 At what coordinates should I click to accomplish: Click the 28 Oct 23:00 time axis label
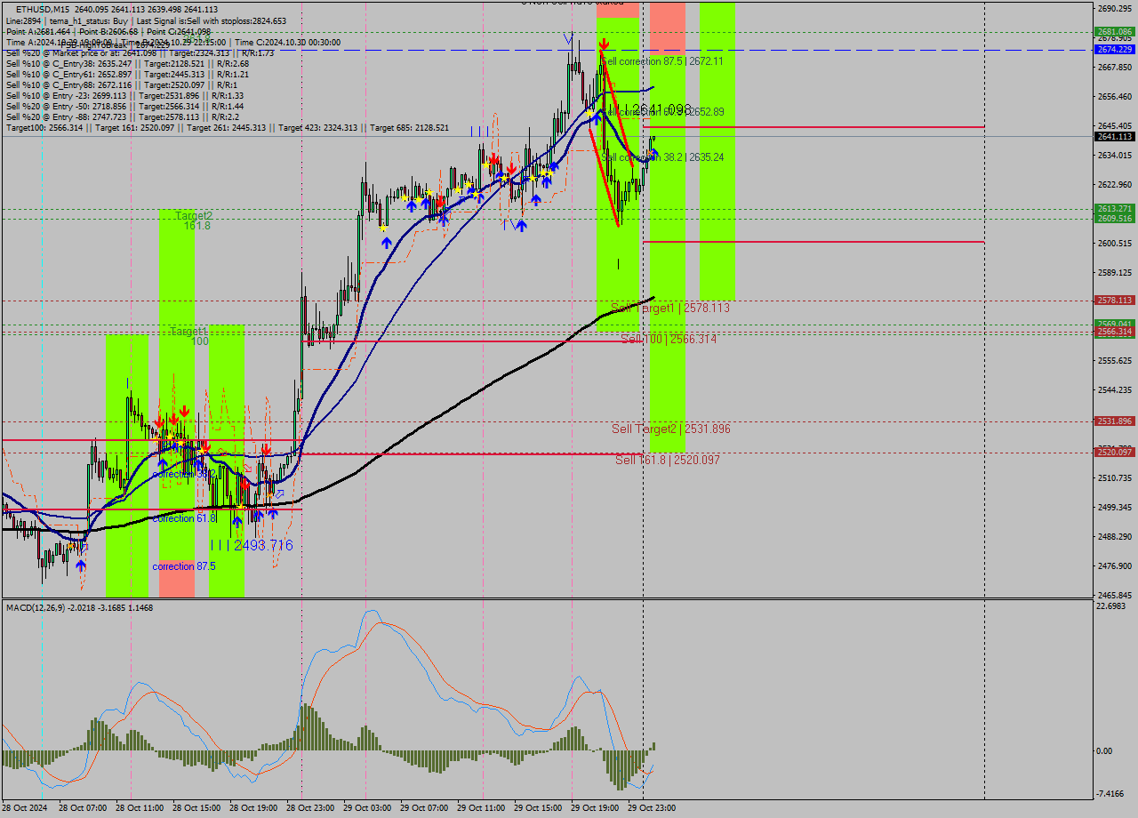pos(310,808)
